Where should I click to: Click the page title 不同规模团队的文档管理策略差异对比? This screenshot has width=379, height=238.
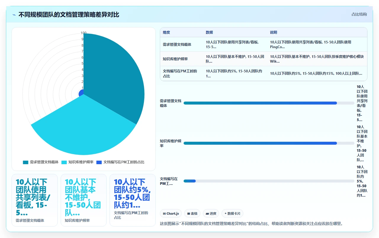[69, 15]
